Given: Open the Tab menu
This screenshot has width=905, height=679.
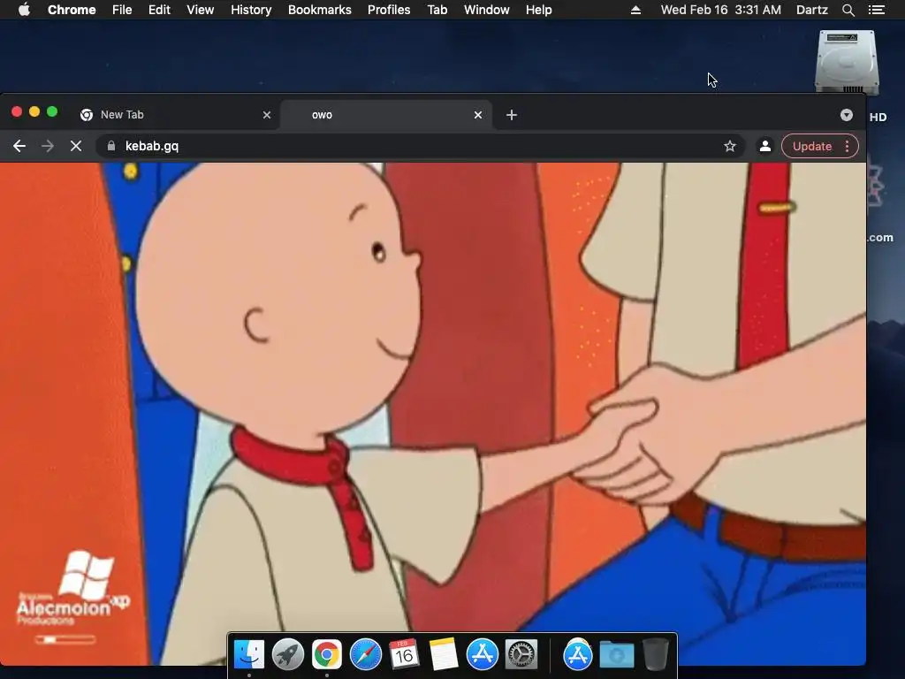Looking at the screenshot, I should 437,10.
